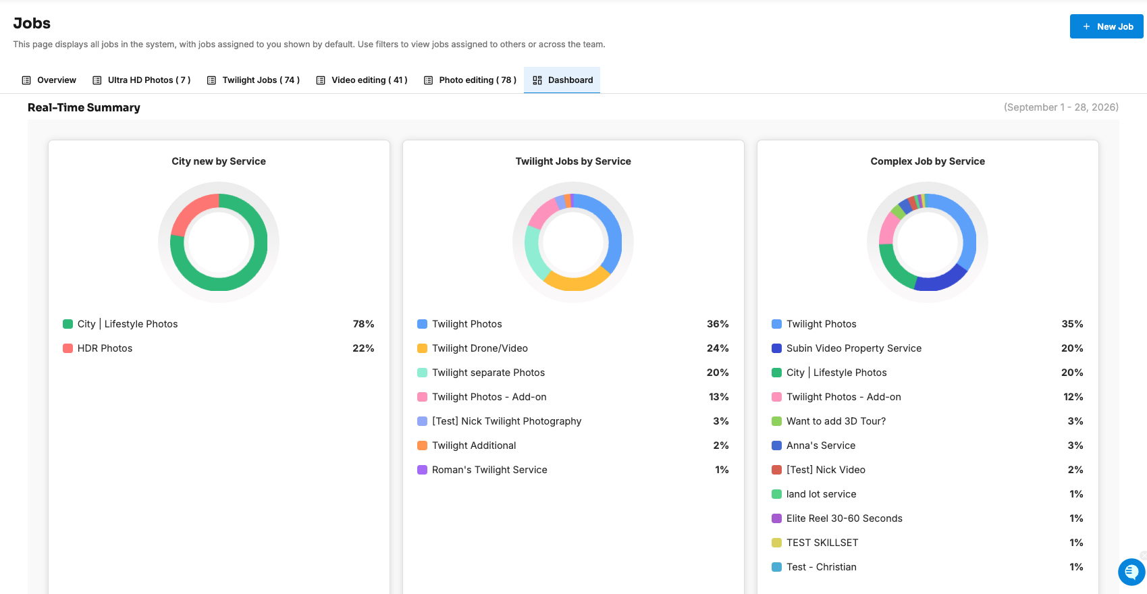Click the yellow Twilight Drone/Video swatch
The image size is (1147, 594).
coord(422,348)
